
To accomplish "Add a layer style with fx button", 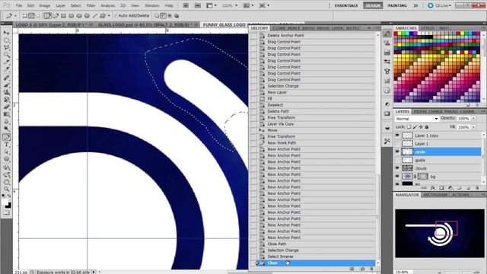I will pos(432,188).
